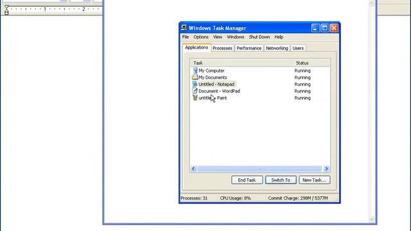Open the Shut Down menu
Screen dimensions: 411x231
(x=259, y=37)
